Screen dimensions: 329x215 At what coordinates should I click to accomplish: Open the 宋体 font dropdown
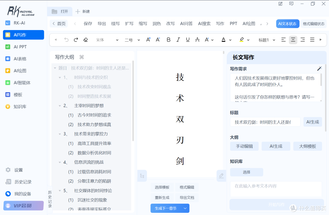coord(107,40)
